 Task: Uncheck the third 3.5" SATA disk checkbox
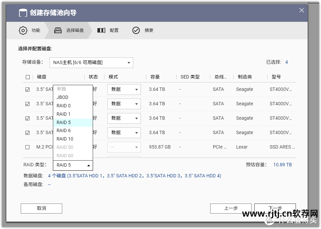27,118
